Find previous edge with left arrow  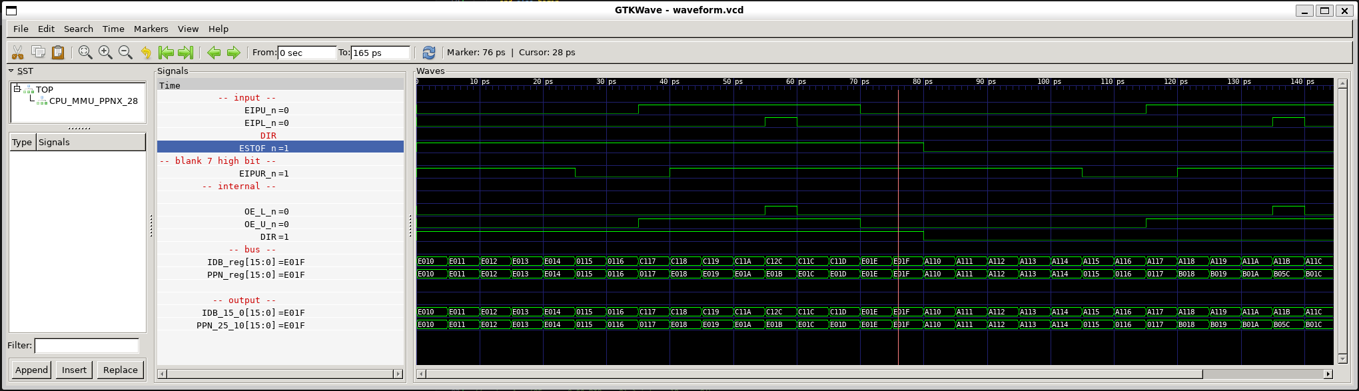[x=214, y=52]
